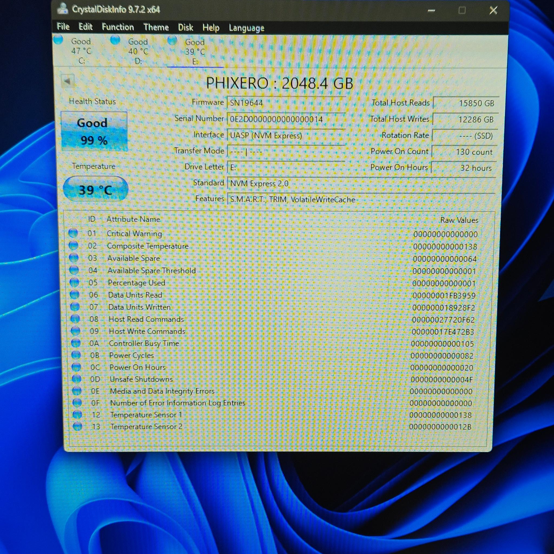Click the status icon for Power On Hours row 0C

76,367
